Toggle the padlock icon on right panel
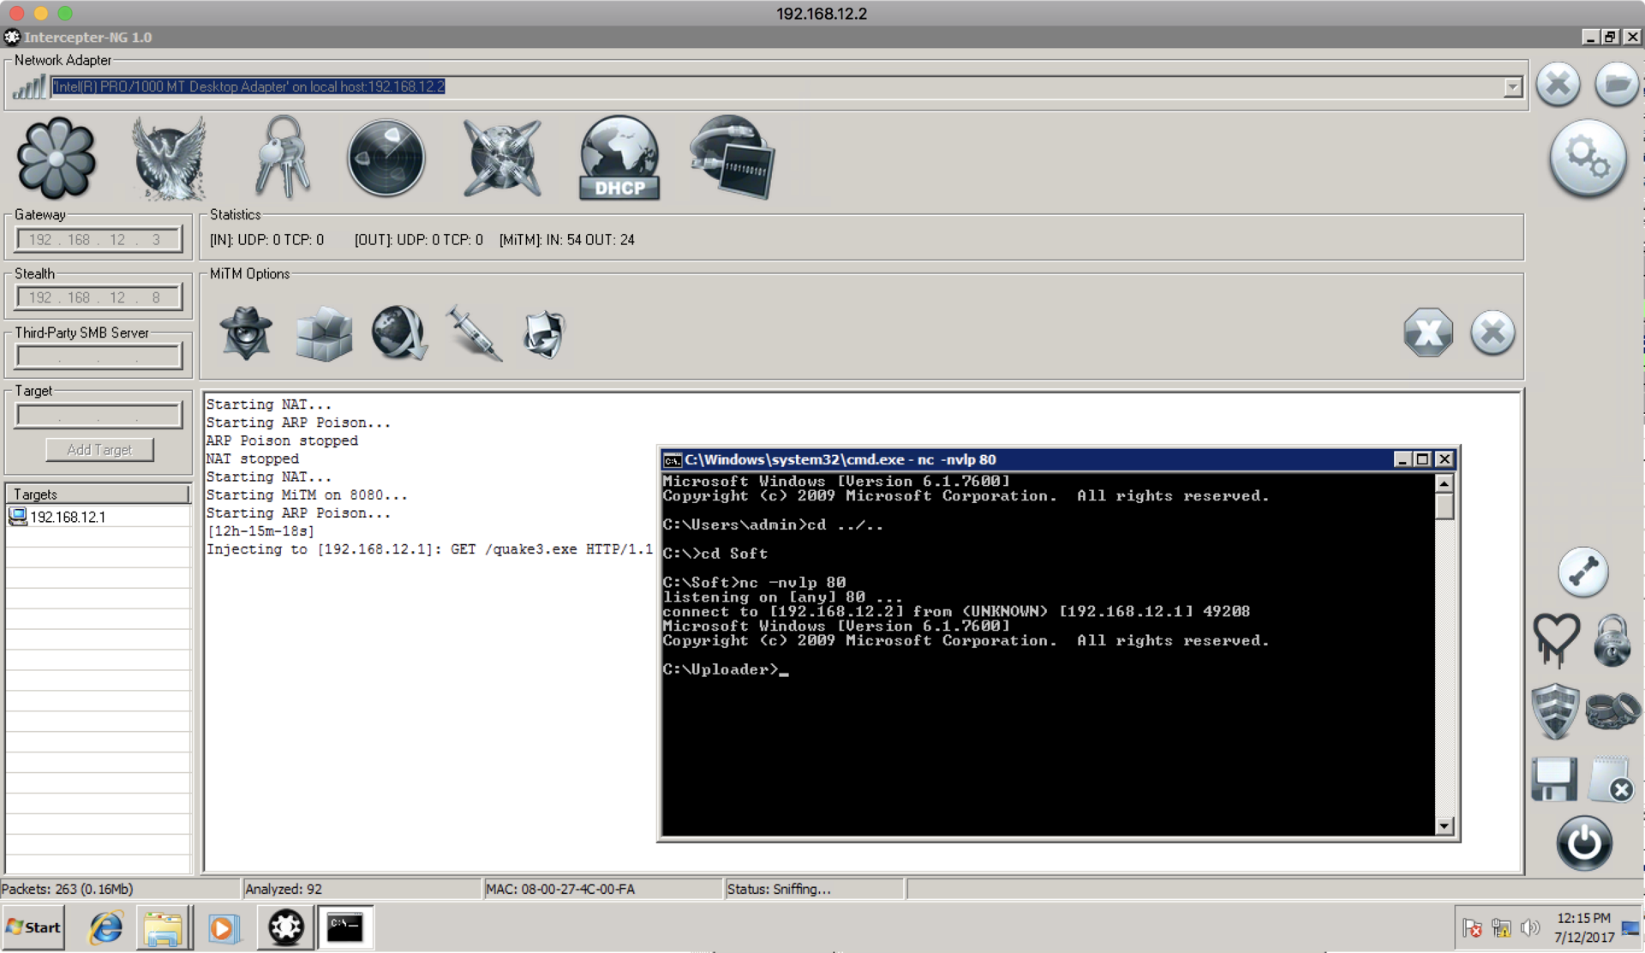Image resolution: width=1645 pixels, height=953 pixels. coord(1612,641)
